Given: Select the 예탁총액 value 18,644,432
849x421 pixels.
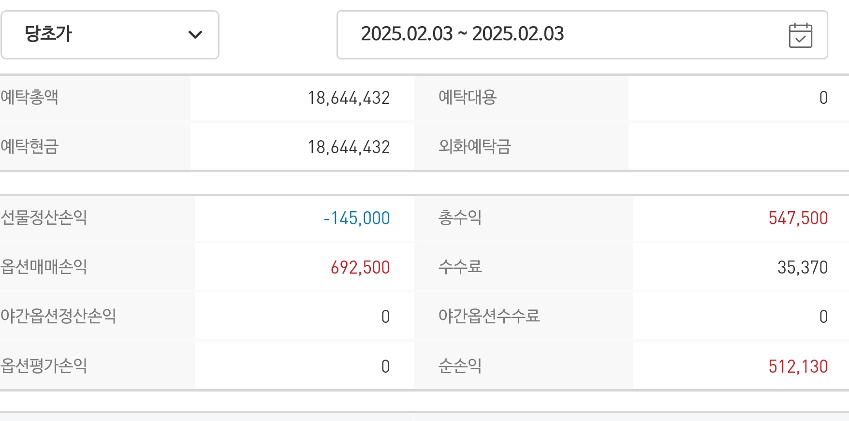Looking at the screenshot, I should [x=349, y=98].
